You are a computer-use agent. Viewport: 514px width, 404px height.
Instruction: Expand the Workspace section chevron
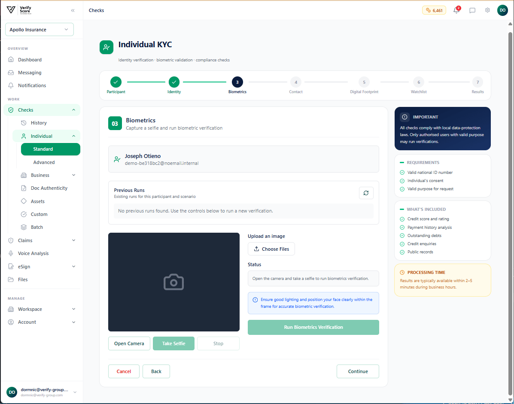point(74,309)
